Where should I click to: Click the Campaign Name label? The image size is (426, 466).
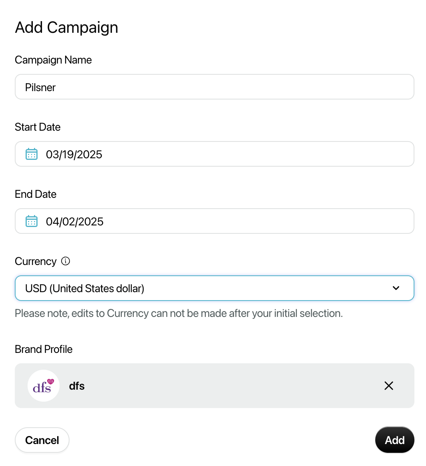[53, 60]
